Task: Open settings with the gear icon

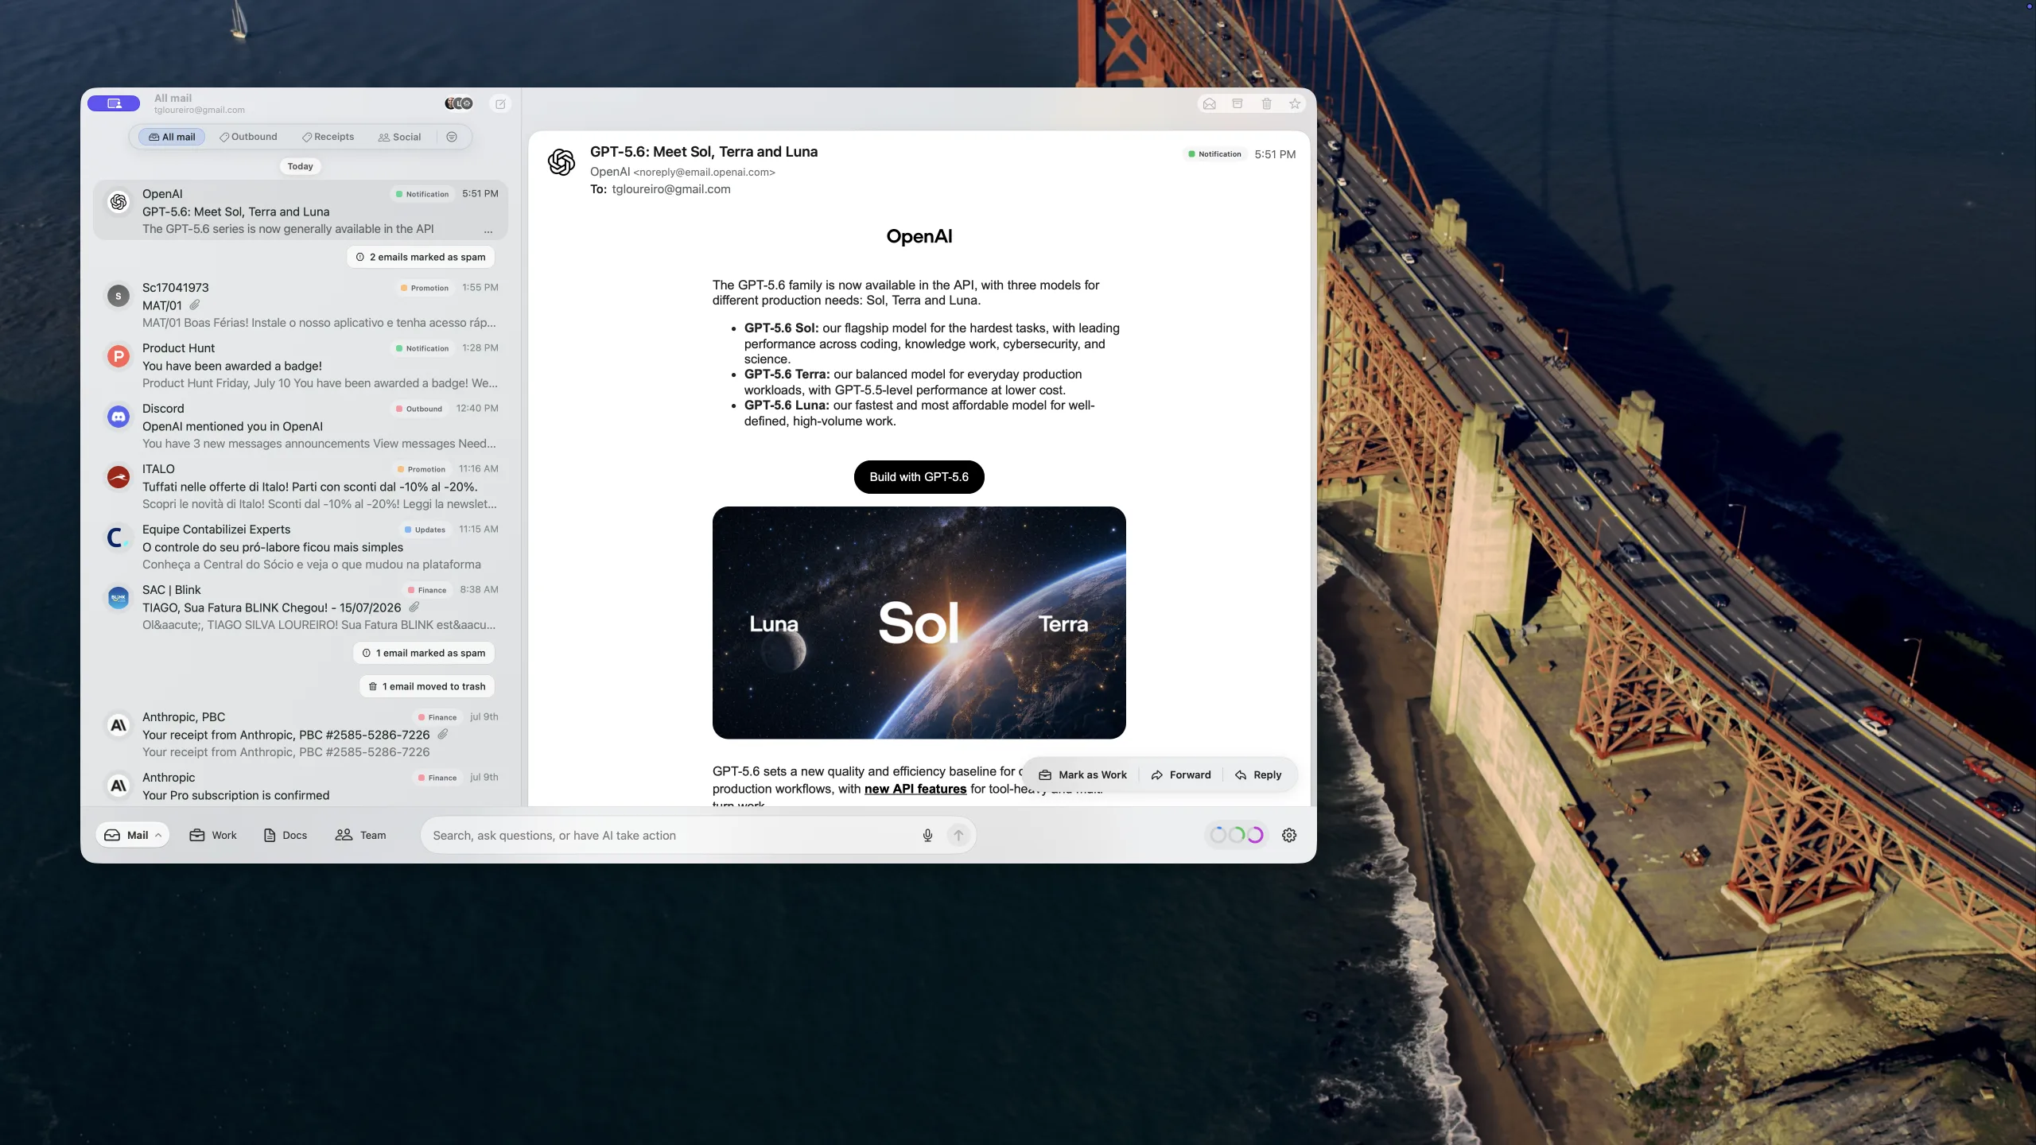Action: click(x=1289, y=835)
